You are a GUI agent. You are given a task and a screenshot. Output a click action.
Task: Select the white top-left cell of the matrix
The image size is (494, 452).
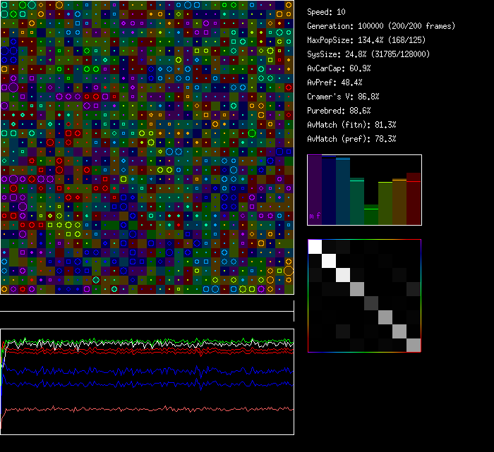click(315, 246)
